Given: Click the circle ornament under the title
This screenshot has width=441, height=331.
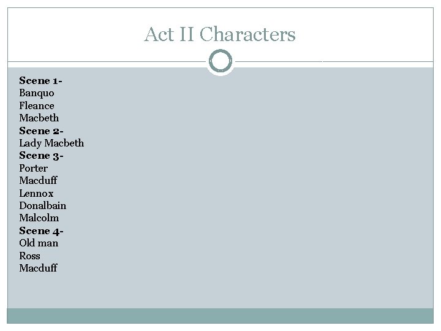Looking at the screenshot, I should [221, 61].
